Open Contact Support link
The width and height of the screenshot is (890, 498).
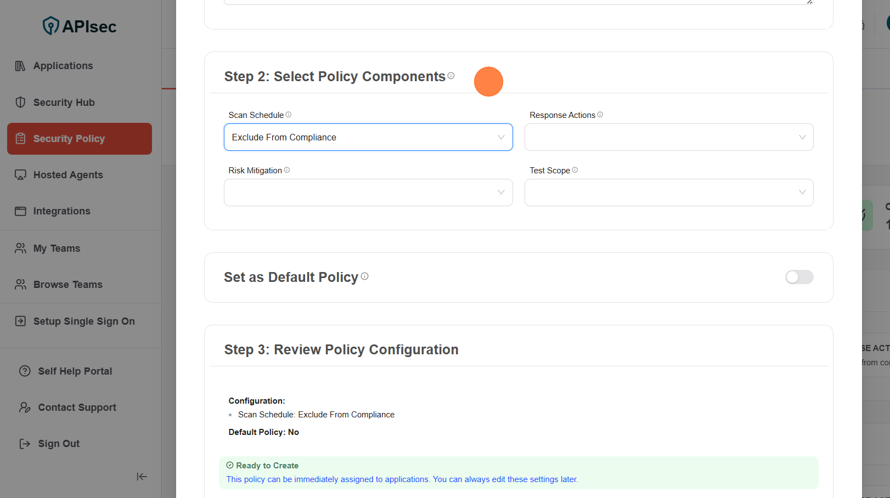tap(77, 408)
